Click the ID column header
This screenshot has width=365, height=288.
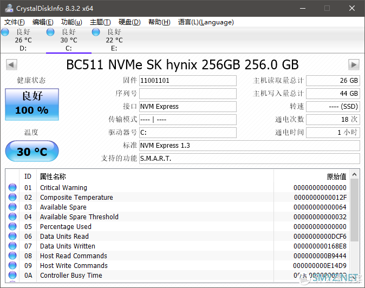tap(28, 176)
